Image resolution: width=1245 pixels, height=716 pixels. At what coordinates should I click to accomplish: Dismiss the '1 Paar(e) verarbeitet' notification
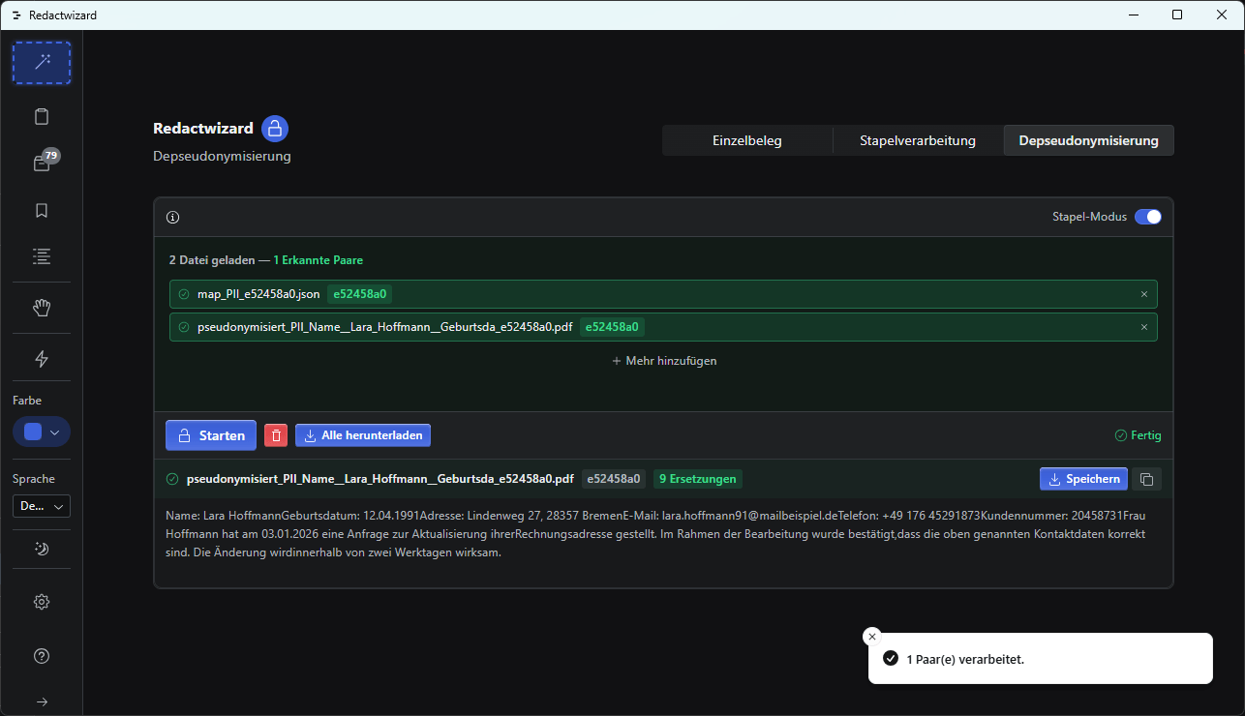pyautogui.click(x=872, y=637)
